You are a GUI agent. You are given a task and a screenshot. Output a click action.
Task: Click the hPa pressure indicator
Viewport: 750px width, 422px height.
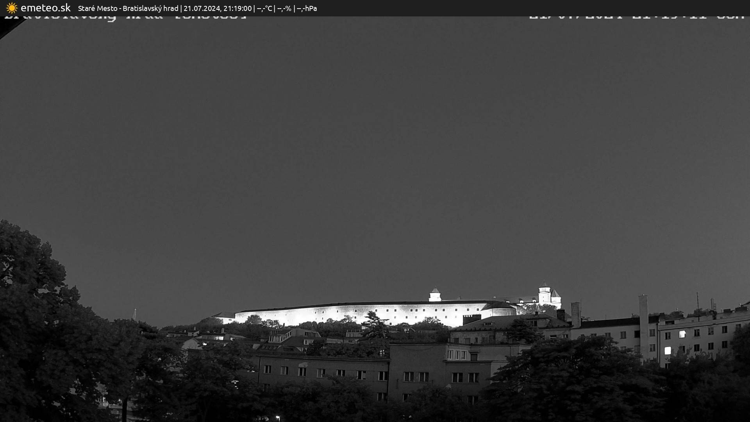[308, 8]
